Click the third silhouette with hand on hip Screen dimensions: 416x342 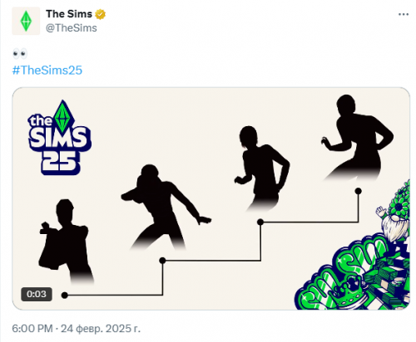[262, 169]
